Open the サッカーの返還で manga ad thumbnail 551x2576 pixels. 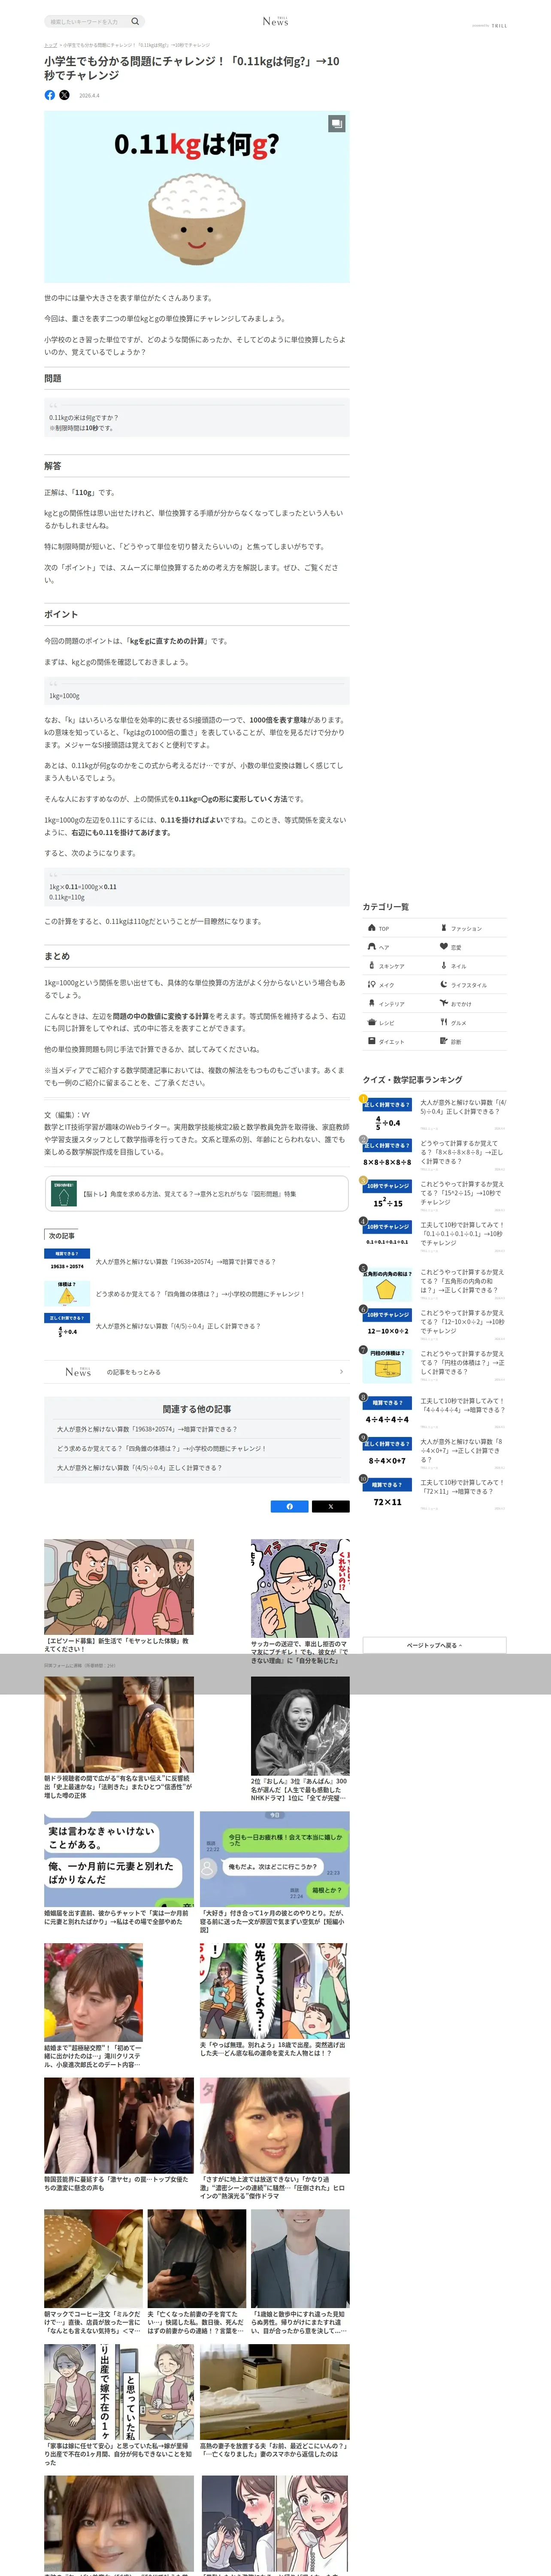(300, 1588)
